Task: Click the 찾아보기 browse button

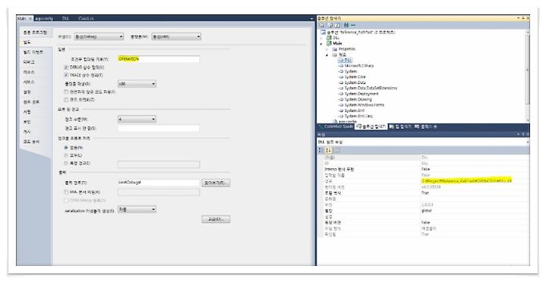Action: tap(216, 183)
